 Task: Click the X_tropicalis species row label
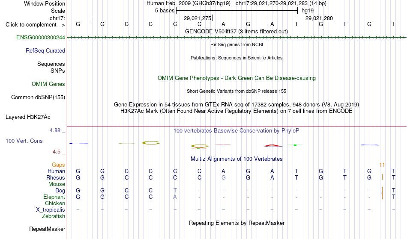pyautogui.click(x=51, y=210)
